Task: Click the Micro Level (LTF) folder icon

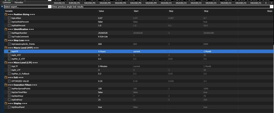Action: tap(6, 62)
